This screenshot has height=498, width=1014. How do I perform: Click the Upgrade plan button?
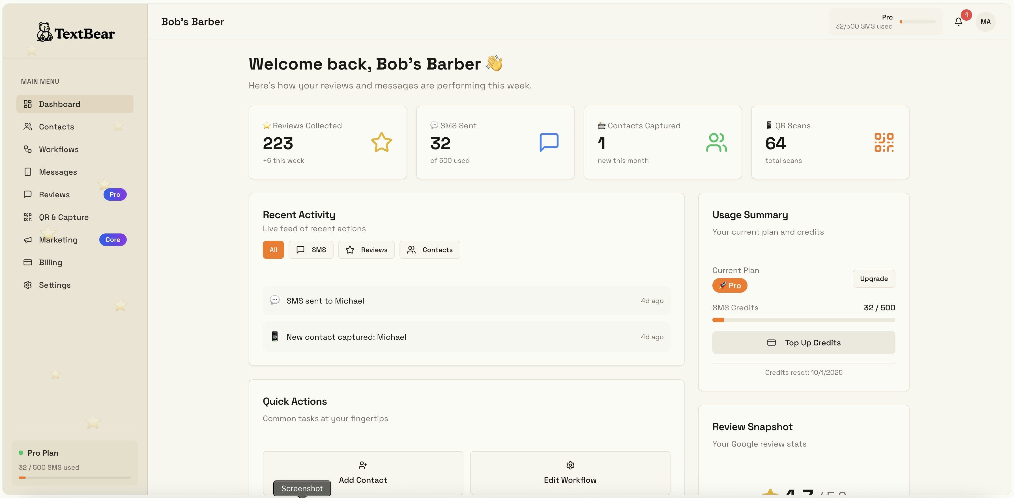pyautogui.click(x=873, y=278)
